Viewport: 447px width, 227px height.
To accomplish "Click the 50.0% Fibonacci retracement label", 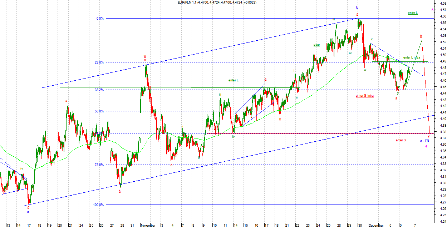I will pyautogui.click(x=99, y=111).
